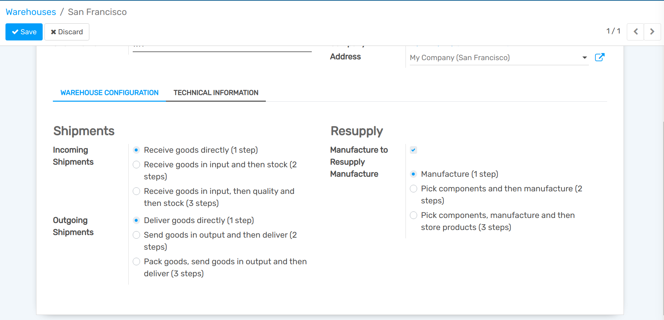This screenshot has height=320, width=664.
Task: Select Pack goods three-step delivery option
Action: (136, 262)
